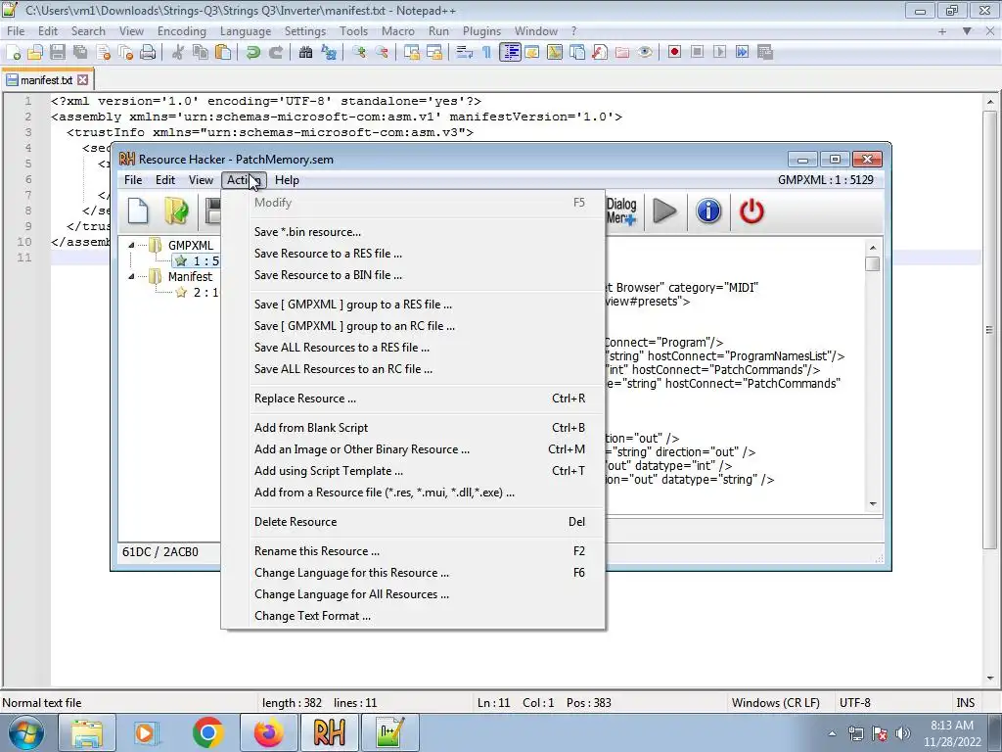Click the Paste clipboard icon in Notepad++

223,53
